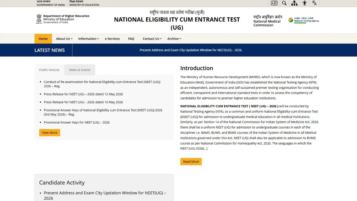Expand the Contact Us dropdown chevron
Viewport: 357px width, 201px height.
pyautogui.click(x=161, y=39)
